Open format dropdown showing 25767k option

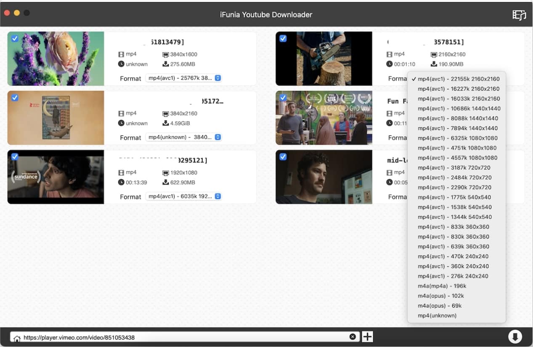tap(184, 78)
